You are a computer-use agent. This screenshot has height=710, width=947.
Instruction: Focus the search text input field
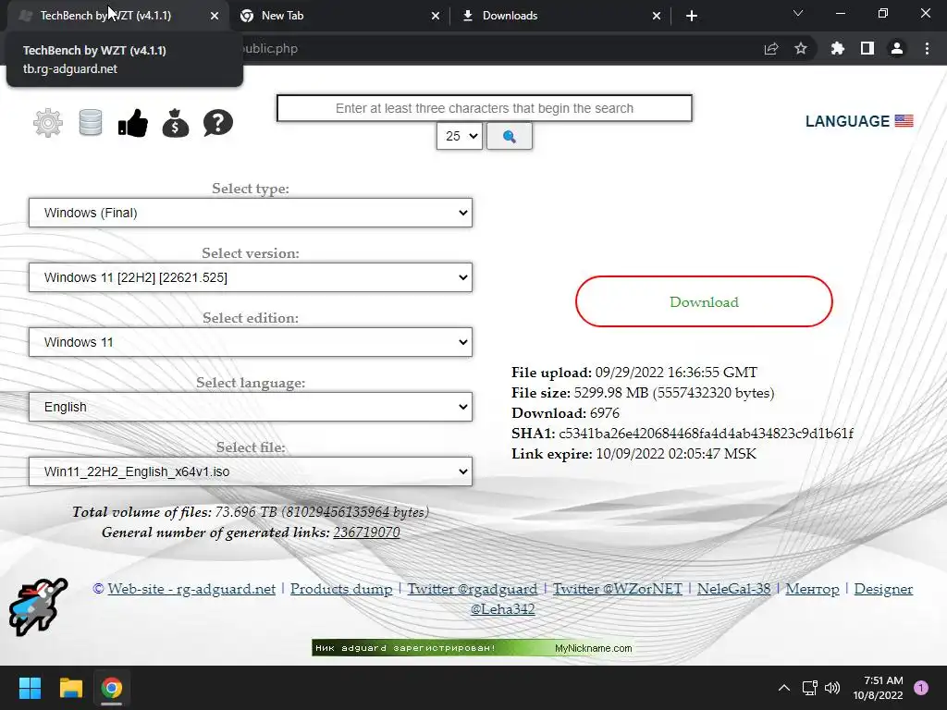pyautogui.click(x=485, y=108)
